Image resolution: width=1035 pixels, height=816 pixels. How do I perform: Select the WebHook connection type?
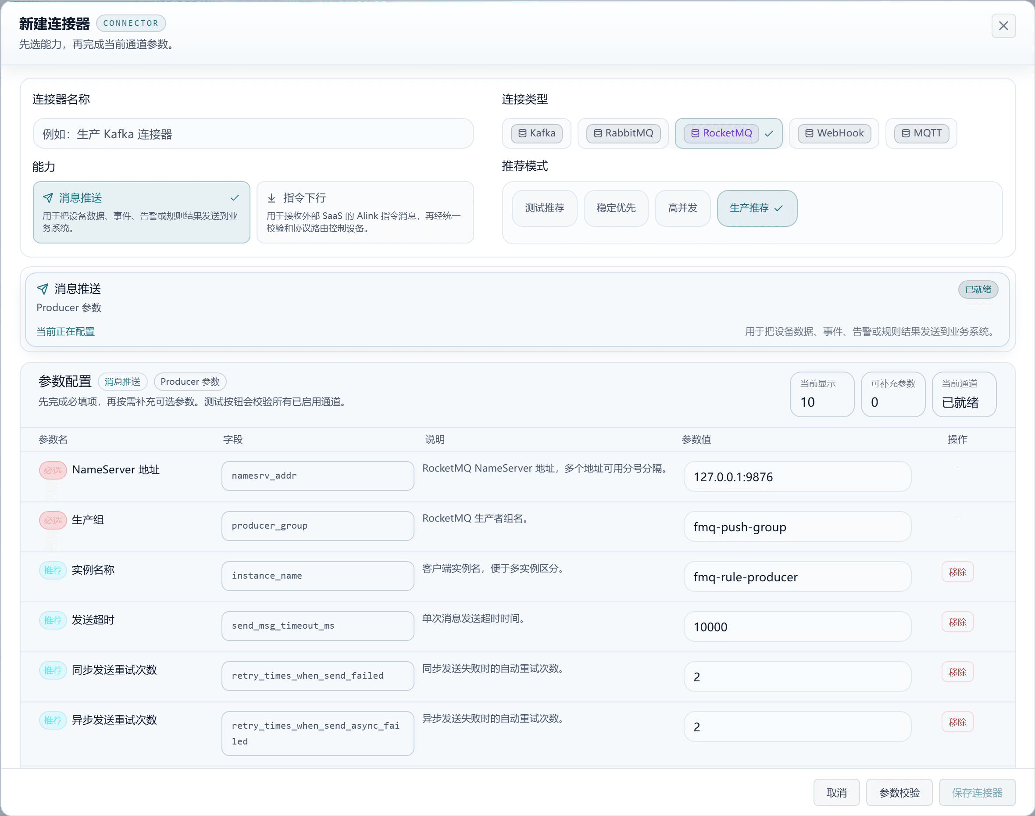[834, 133]
